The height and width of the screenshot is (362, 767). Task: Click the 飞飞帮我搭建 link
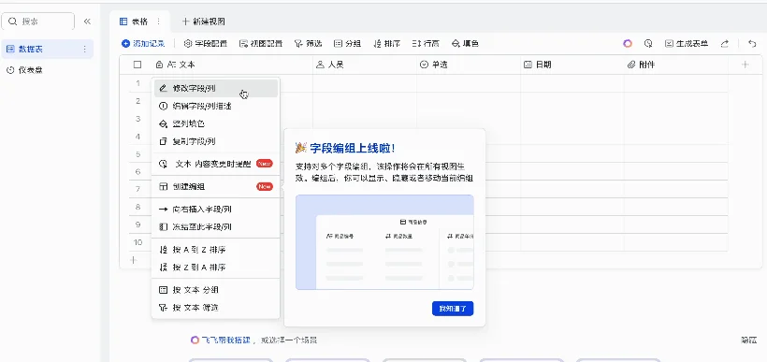[x=221, y=340]
